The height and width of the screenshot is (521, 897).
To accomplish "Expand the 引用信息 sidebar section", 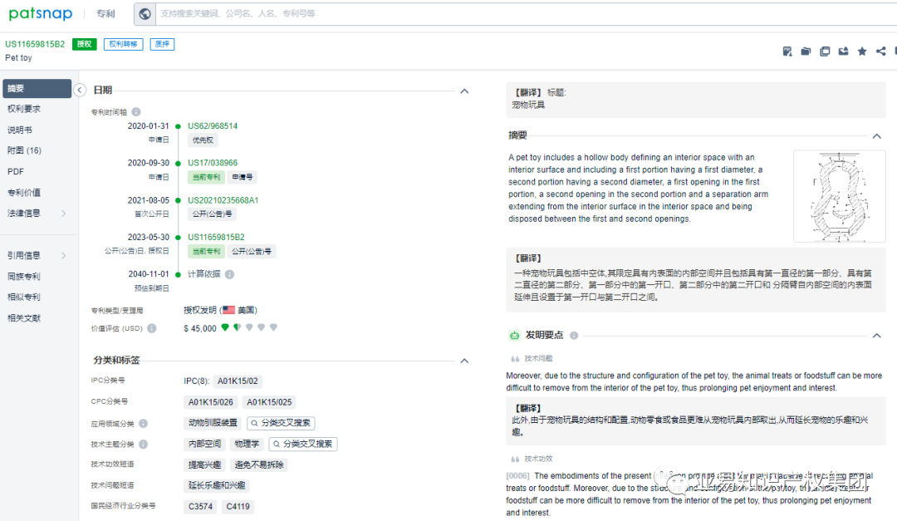I will point(25,255).
